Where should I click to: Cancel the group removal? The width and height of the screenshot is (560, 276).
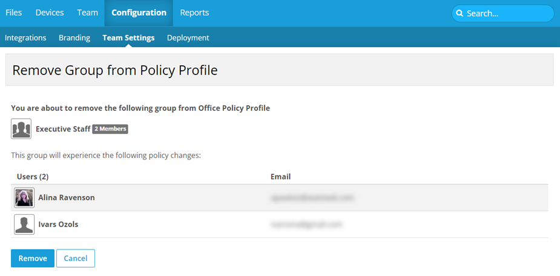pos(76,258)
